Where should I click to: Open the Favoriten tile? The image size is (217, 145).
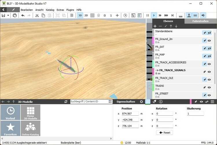coord(10,128)
